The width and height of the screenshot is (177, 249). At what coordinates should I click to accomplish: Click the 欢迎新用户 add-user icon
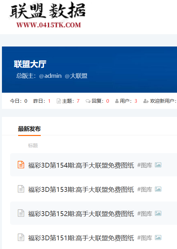click(x=146, y=101)
